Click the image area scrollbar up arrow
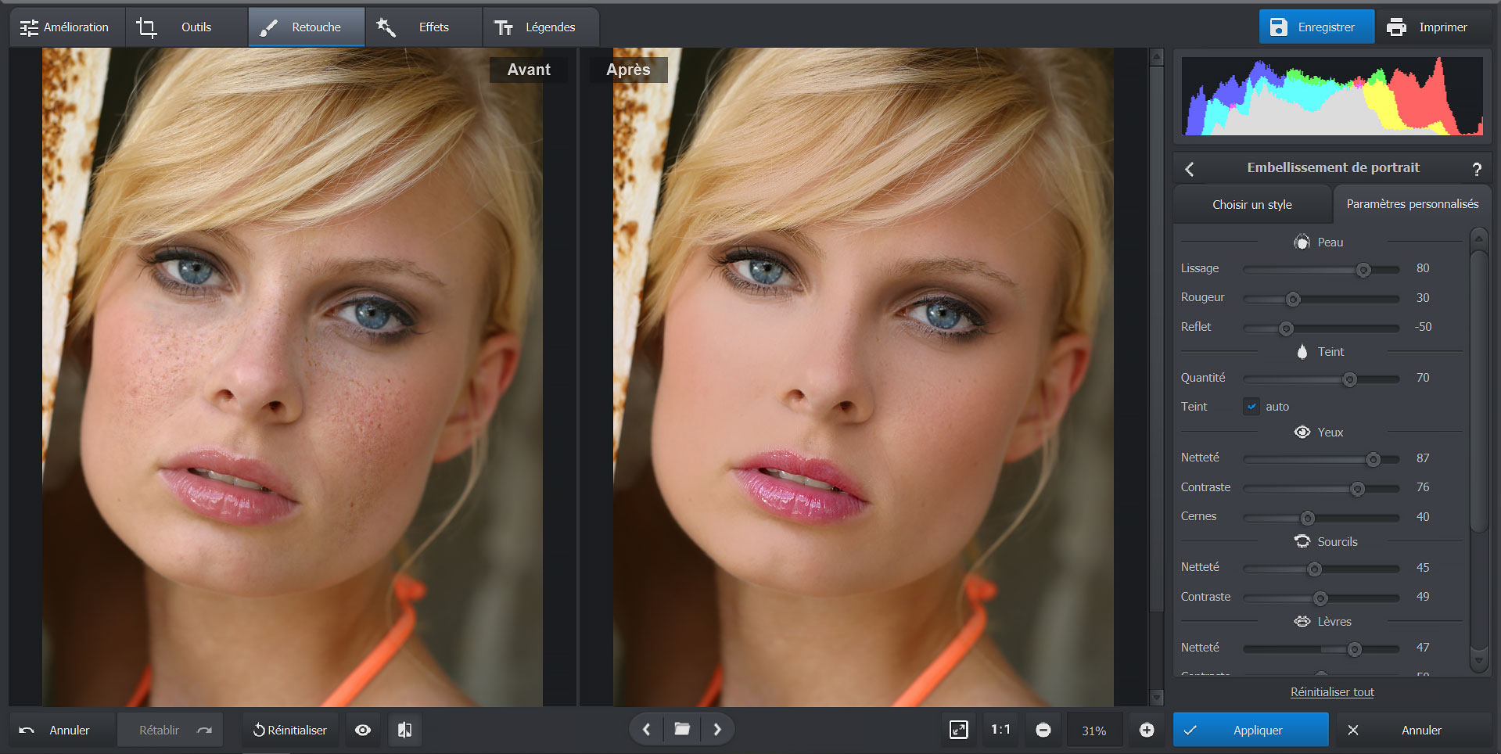Viewport: 1501px width, 754px height. pos(1157,57)
